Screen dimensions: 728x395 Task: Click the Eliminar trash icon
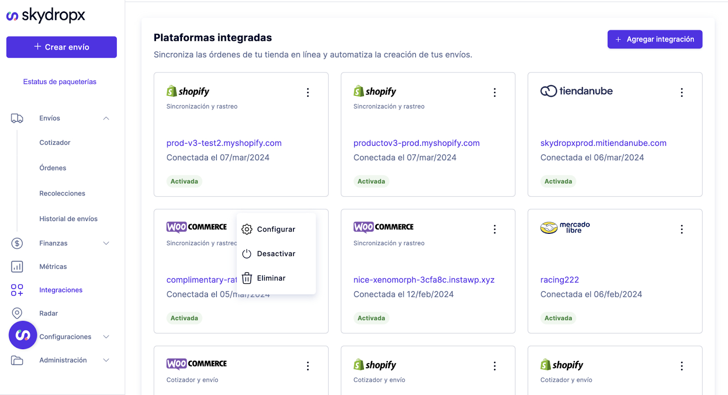[247, 278]
